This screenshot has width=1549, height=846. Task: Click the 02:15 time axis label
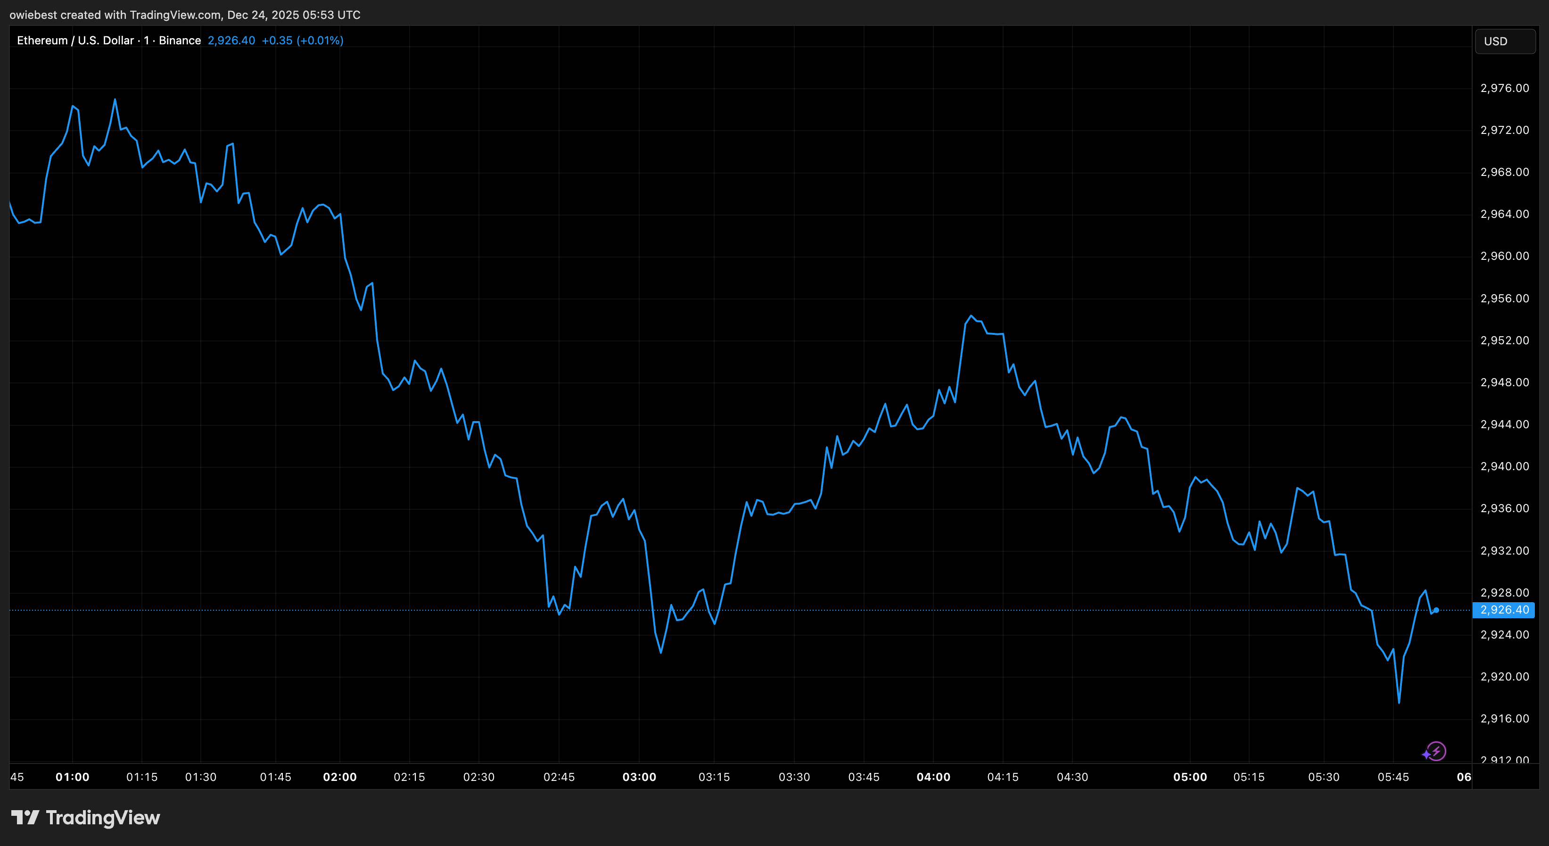coord(410,778)
